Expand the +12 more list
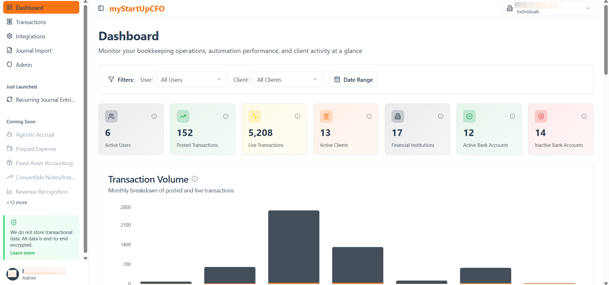This screenshot has height=285, width=609. 17,203
